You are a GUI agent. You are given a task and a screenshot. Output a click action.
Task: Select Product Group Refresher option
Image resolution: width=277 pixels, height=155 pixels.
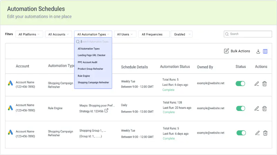point(90,69)
